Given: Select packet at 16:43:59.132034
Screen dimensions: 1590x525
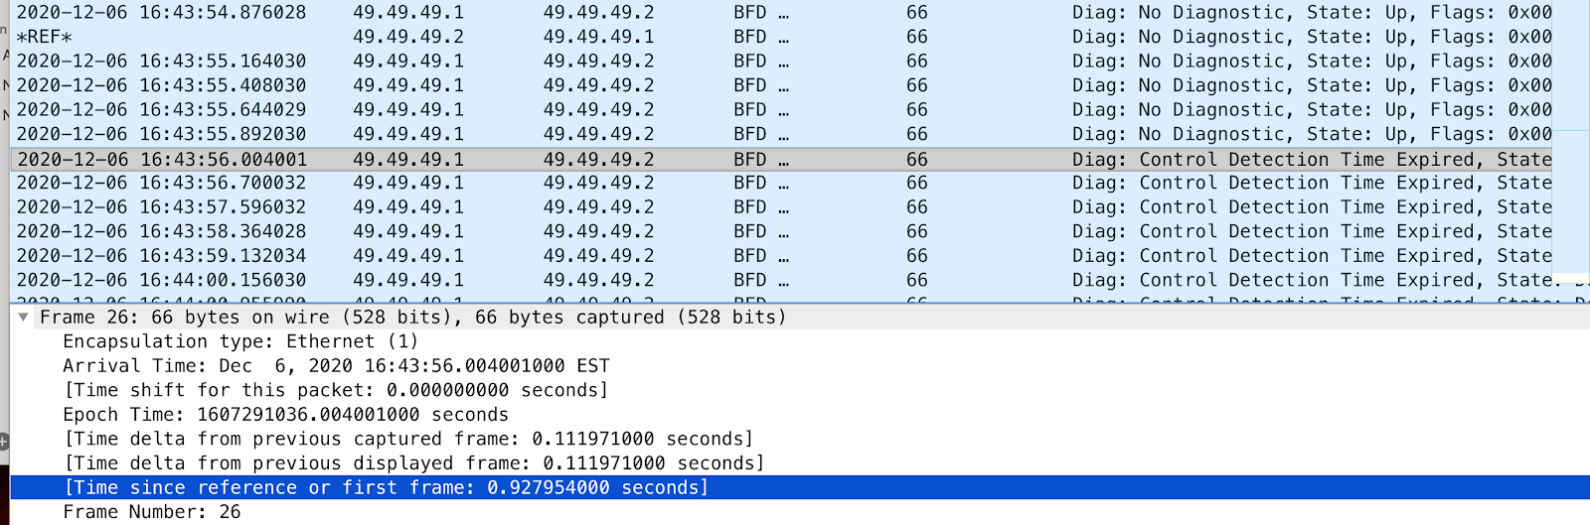Looking at the screenshot, I should pyautogui.click(x=781, y=255).
